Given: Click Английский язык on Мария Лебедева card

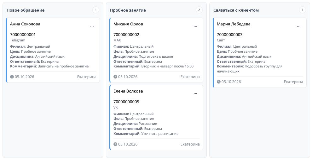Looking at the screenshot, I should (257, 56).
